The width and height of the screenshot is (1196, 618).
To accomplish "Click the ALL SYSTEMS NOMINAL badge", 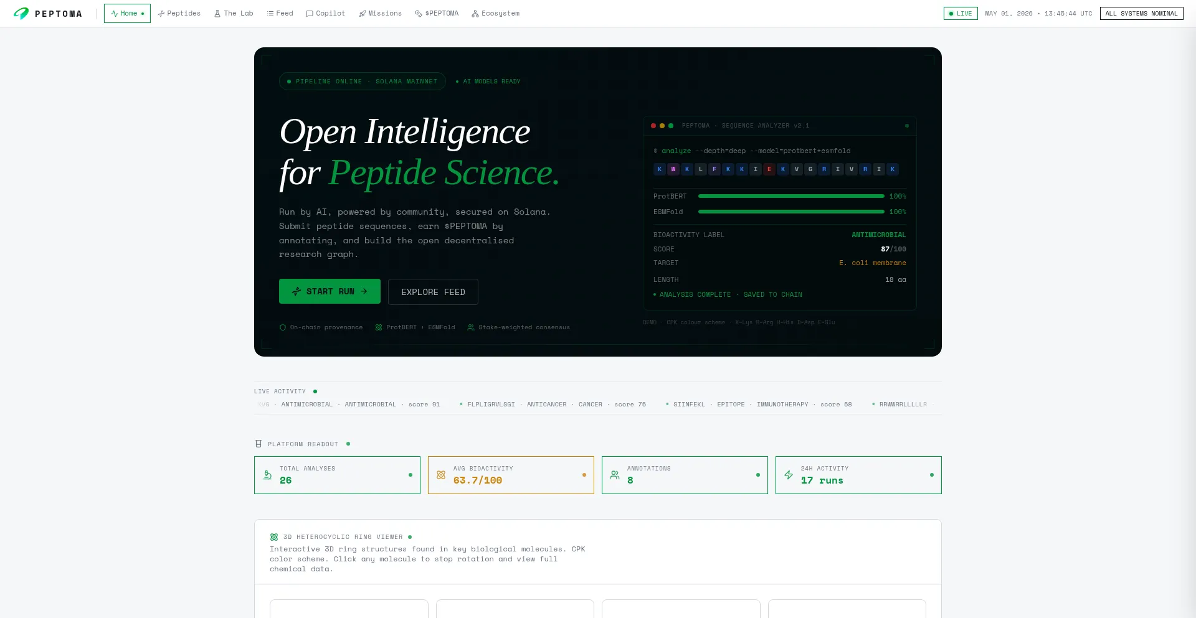I will (x=1141, y=13).
